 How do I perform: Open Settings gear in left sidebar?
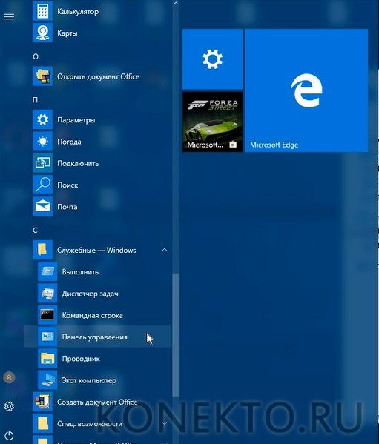(x=9, y=406)
